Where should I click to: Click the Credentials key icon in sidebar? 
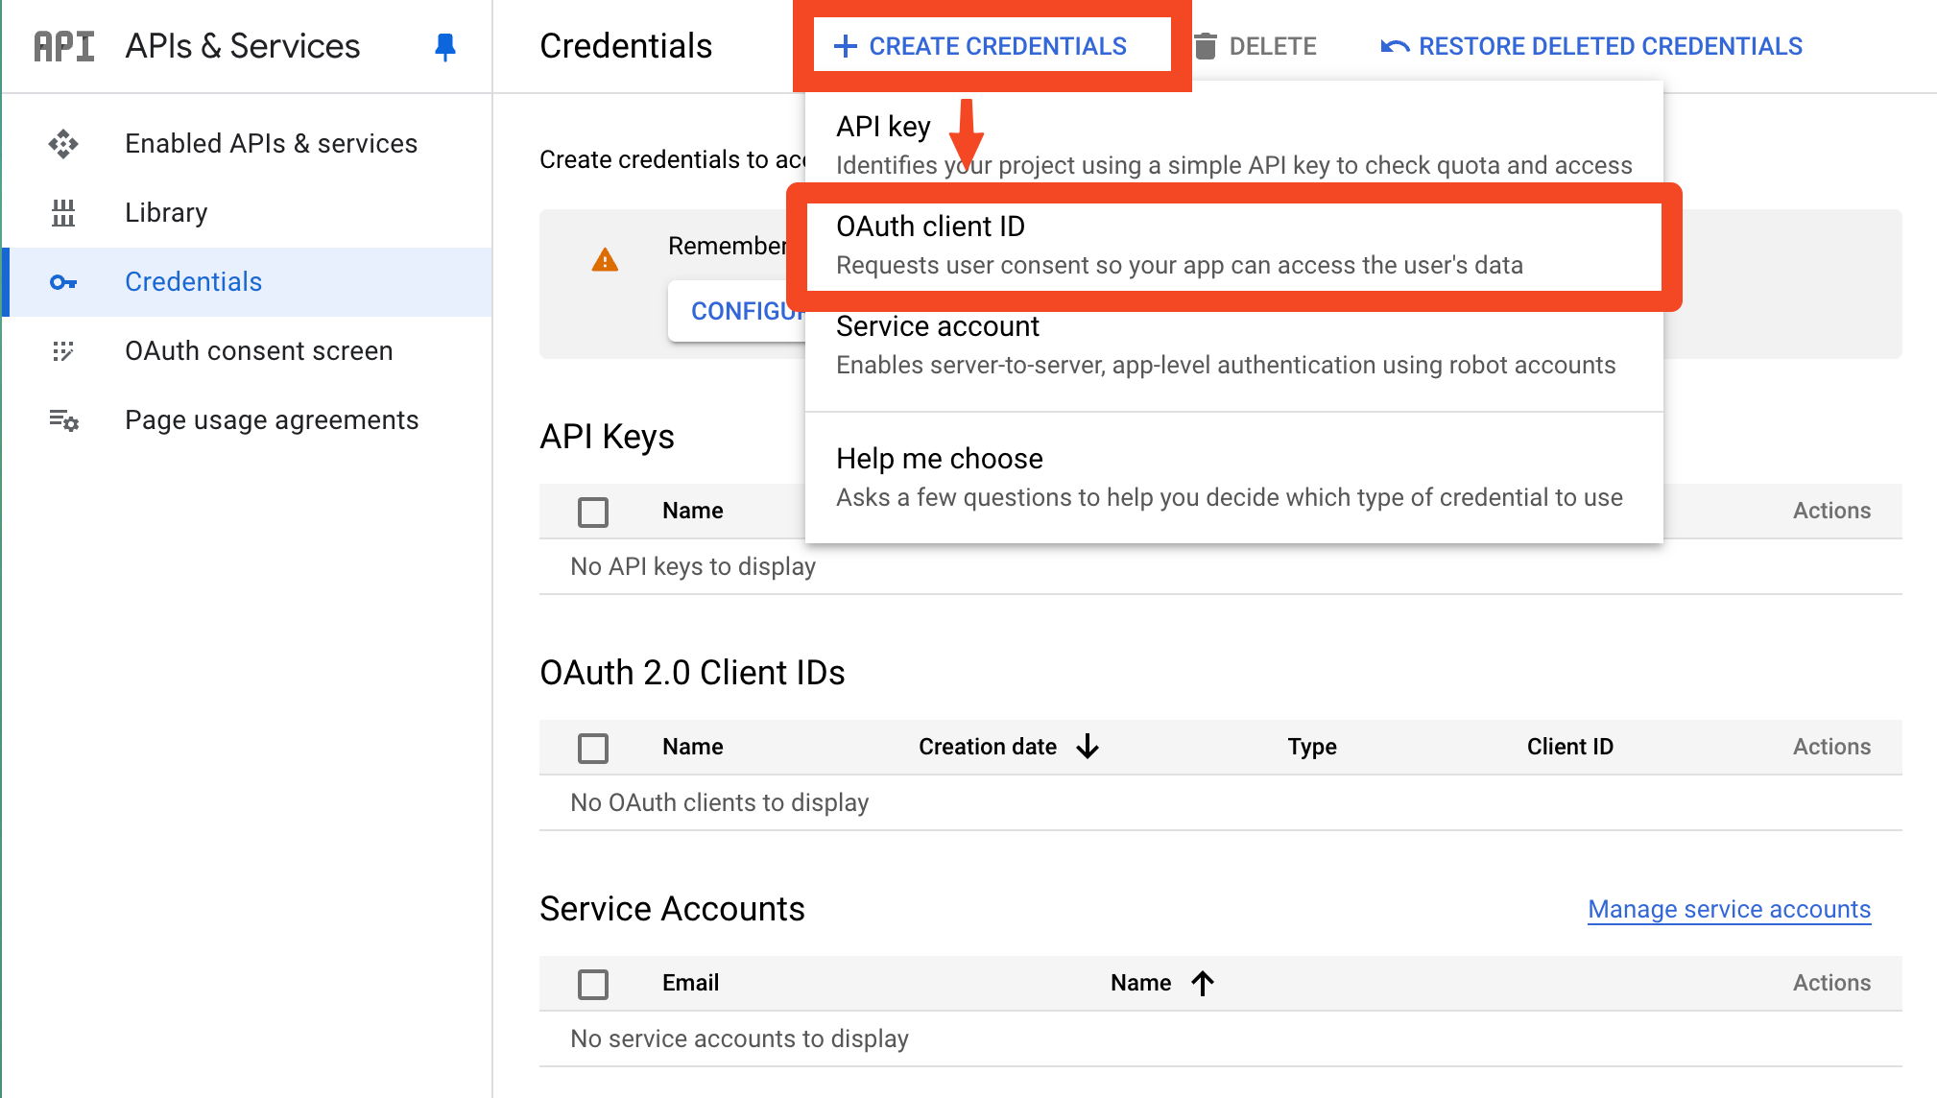pos(63,281)
